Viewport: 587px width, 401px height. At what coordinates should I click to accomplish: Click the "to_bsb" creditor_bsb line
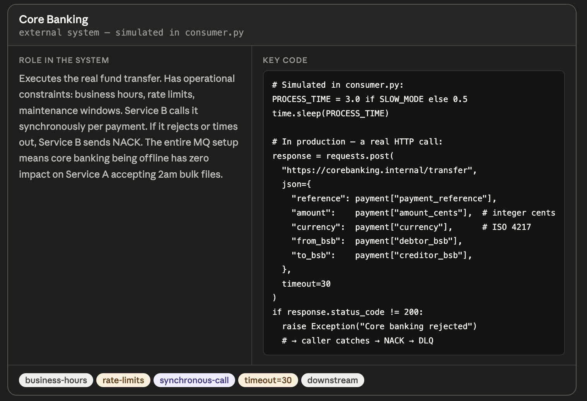coord(382,255)
